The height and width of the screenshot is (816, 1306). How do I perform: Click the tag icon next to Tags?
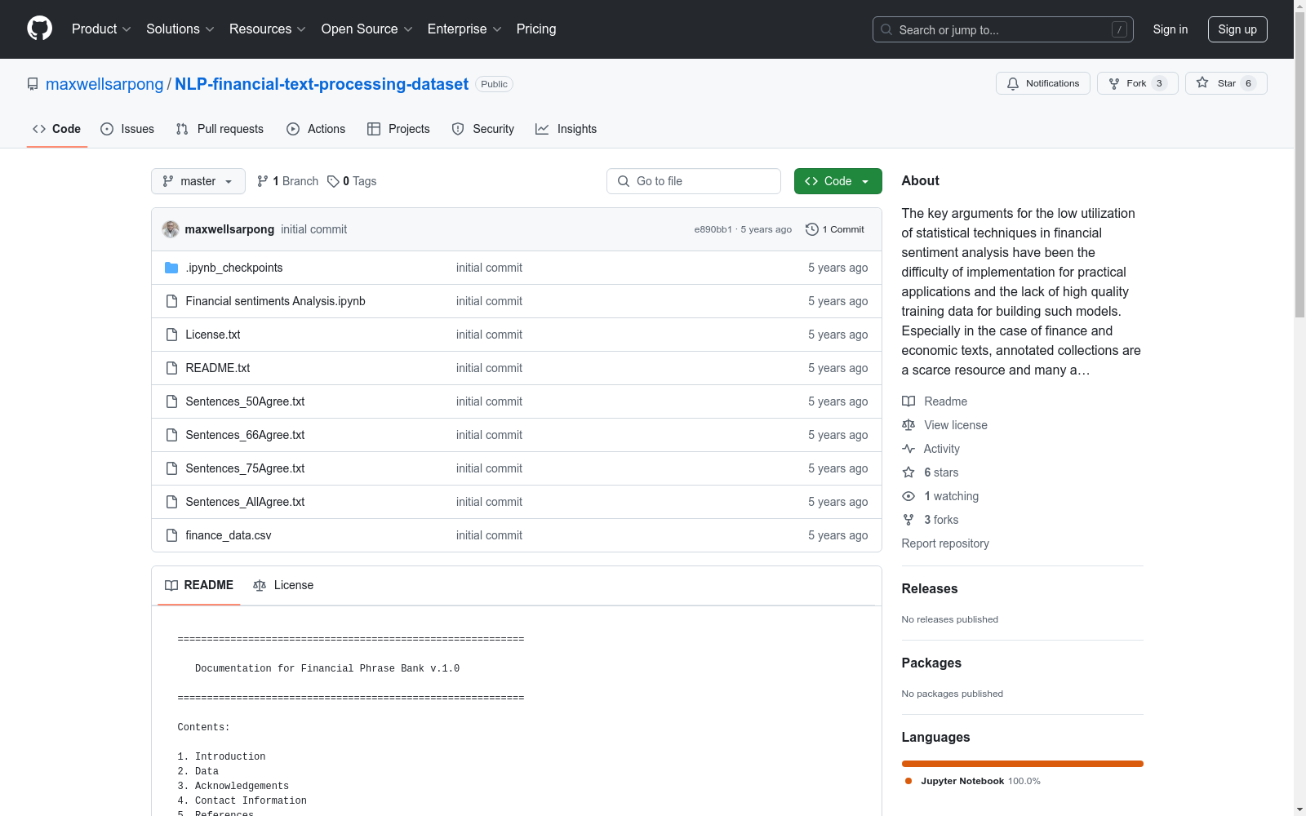(x=333, y=181)
